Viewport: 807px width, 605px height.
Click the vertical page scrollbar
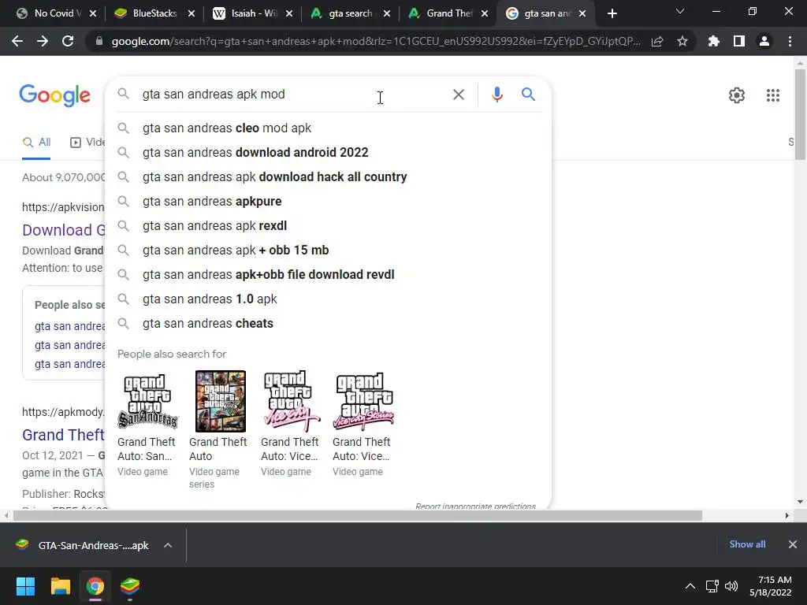click(800, 113)
